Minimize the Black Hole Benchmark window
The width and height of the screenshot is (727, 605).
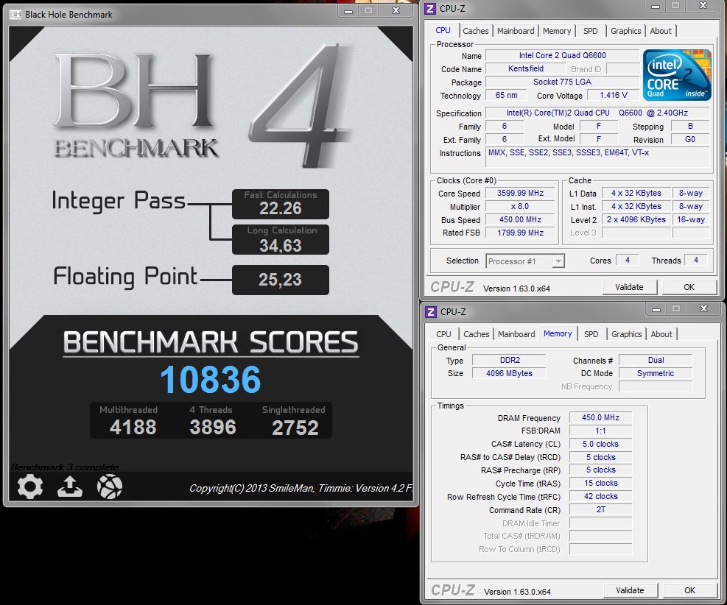348,11
